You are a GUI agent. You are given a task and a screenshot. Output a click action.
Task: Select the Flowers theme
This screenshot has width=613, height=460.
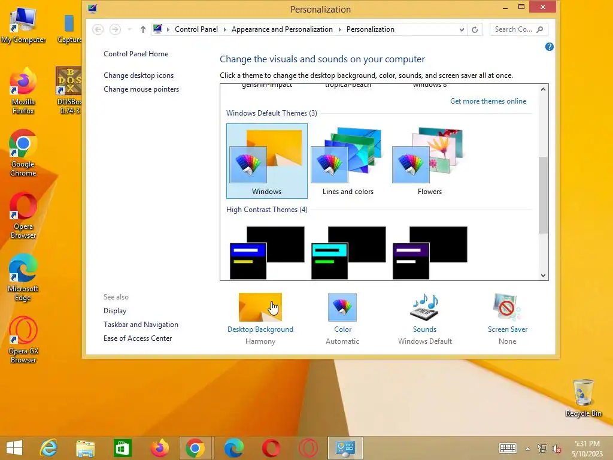(x=429, y=161)
